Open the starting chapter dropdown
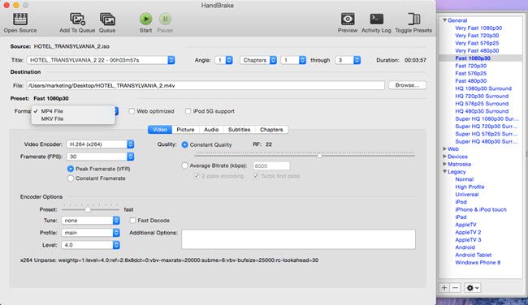This screenshot has height=305, width=528. click(x=293, y=60)
